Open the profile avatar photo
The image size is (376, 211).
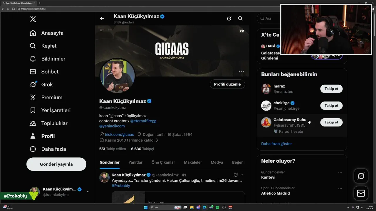[117, 76]
